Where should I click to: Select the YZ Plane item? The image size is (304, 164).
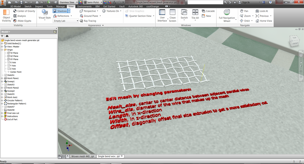(x=14, y=53)
